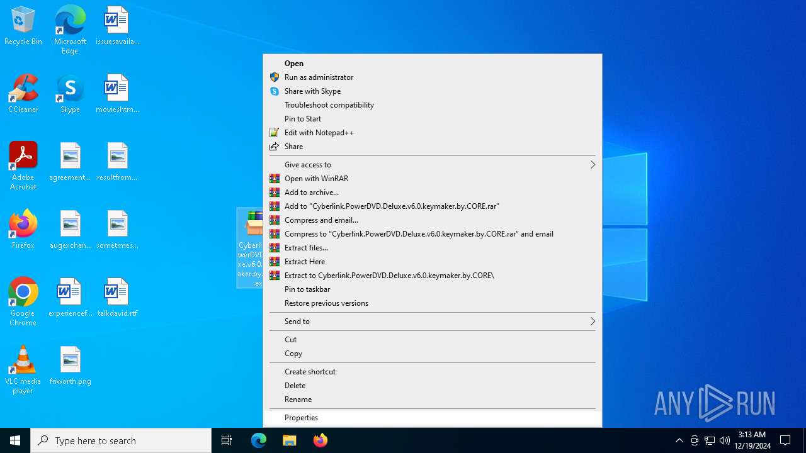Choose Extract files...
Viewport: 806px width, 453px height.
click(x=433, y=248)
